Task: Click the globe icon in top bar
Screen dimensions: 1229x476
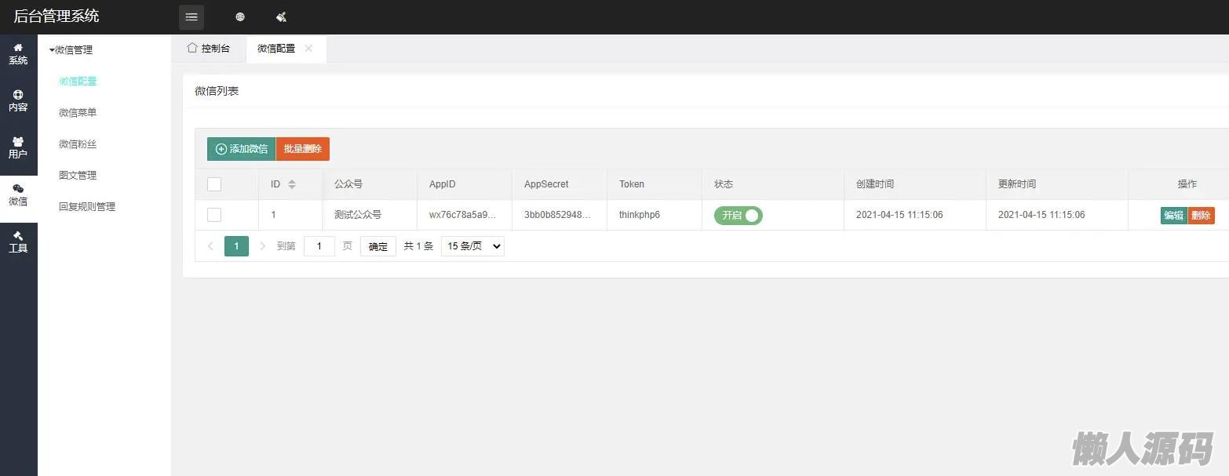Action: [x=240, y=16]
